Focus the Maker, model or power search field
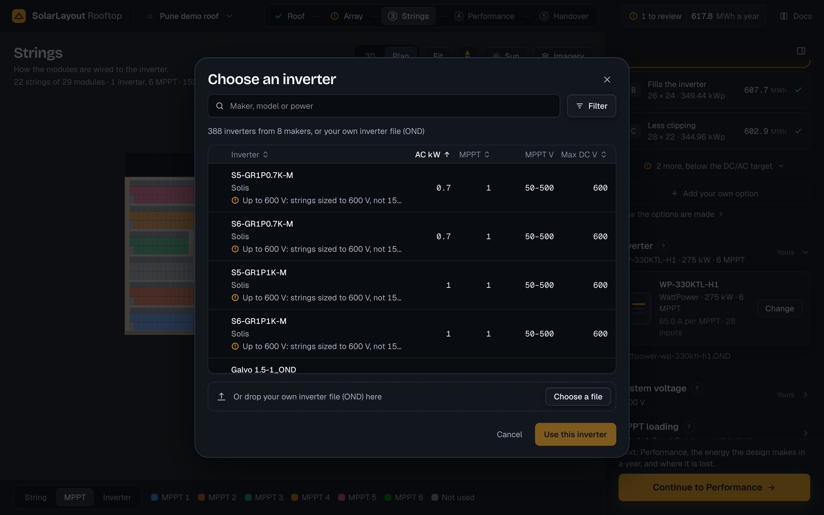The image size is (824, 515). coord(384,106)
